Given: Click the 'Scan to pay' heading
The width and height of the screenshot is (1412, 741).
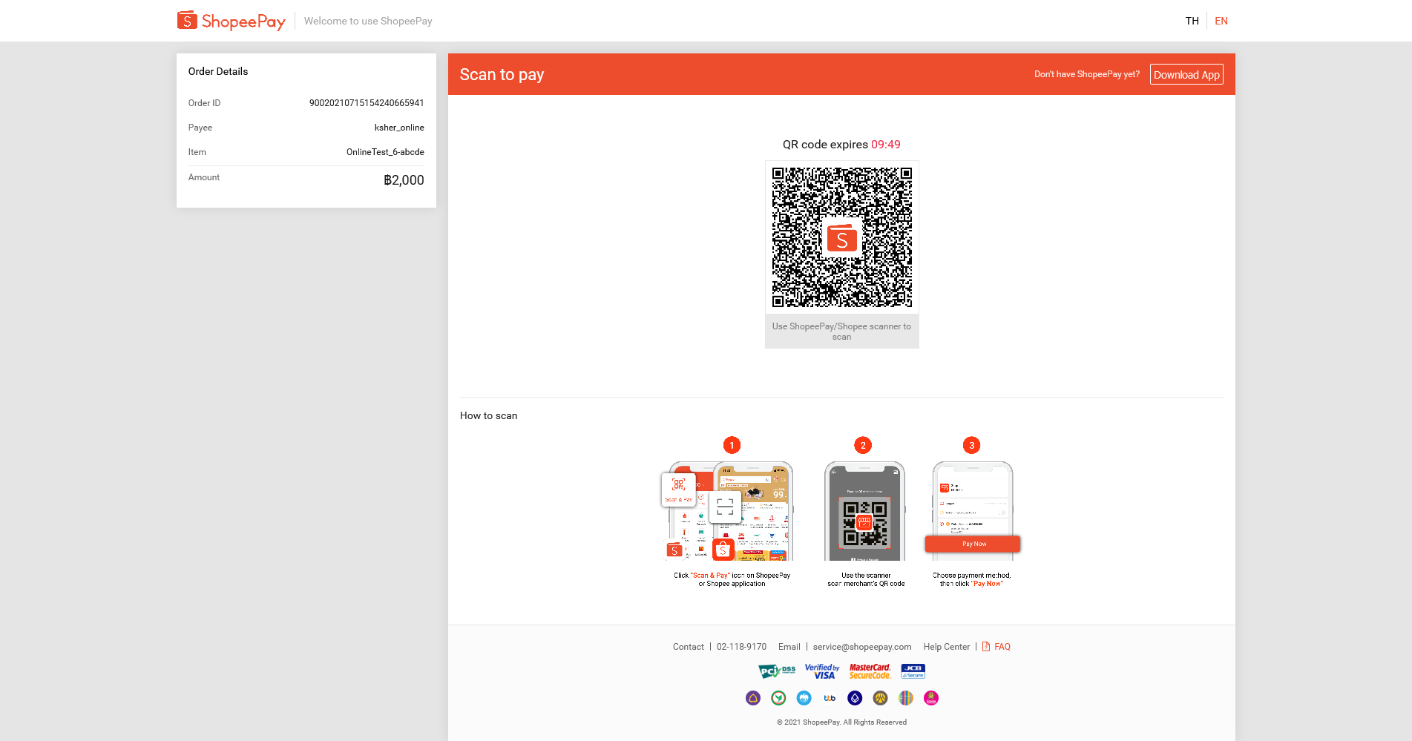Looking at the screenshot, I should coord(502,74).
